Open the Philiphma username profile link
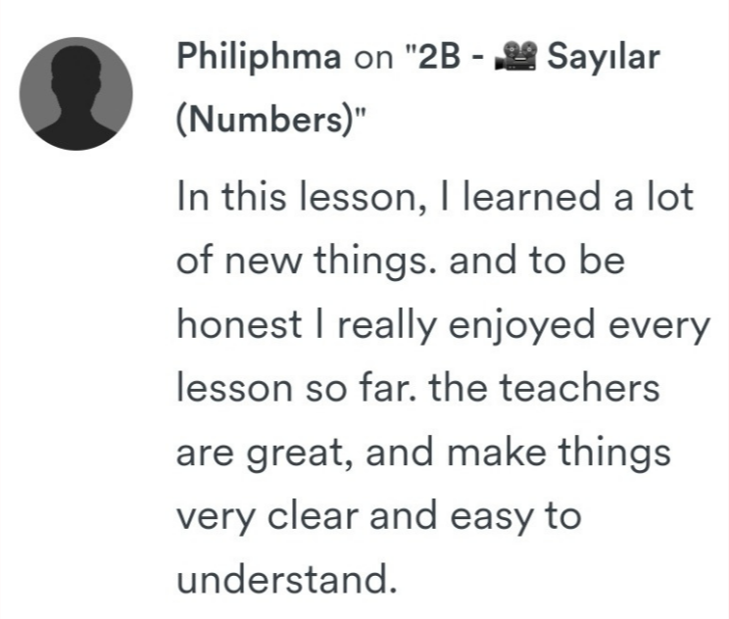This screenshot has width=729, height=619. click(x=259, y=57)
